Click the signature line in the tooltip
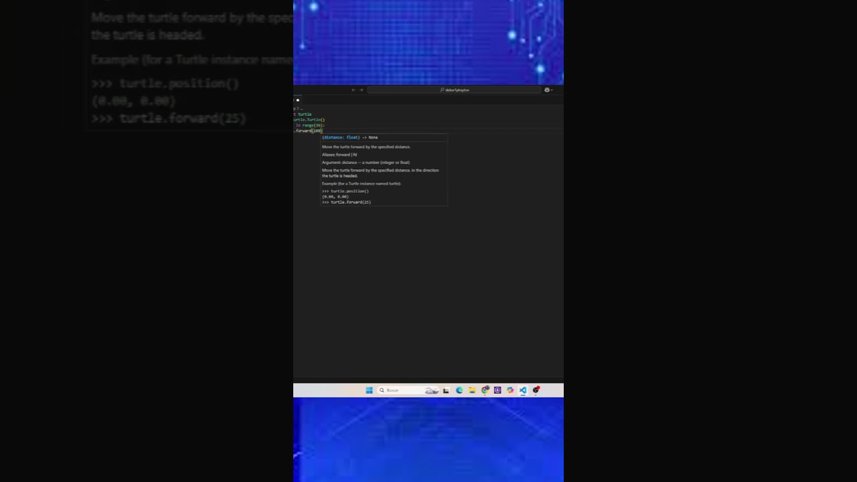The height and width of the screenshot is (482, 857). [349, 137]
